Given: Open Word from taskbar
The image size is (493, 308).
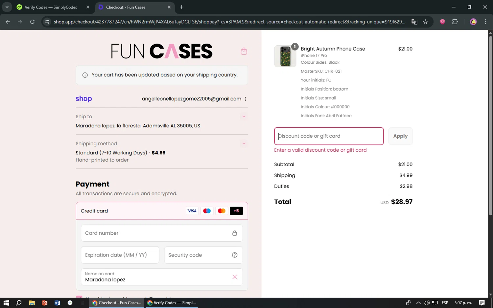Looking at the screenshot, I should click(57, 303).
